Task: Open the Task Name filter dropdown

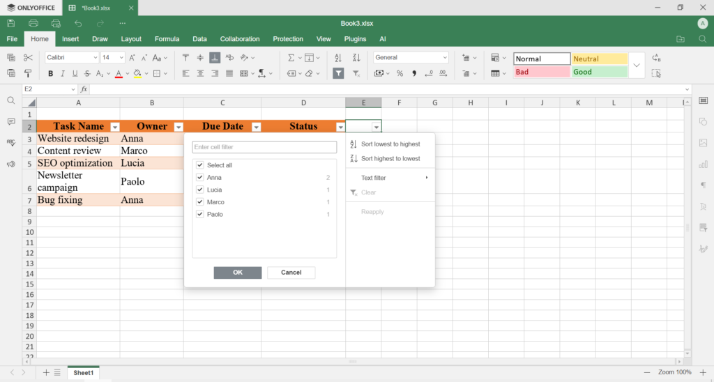Action: click(115, 127)
